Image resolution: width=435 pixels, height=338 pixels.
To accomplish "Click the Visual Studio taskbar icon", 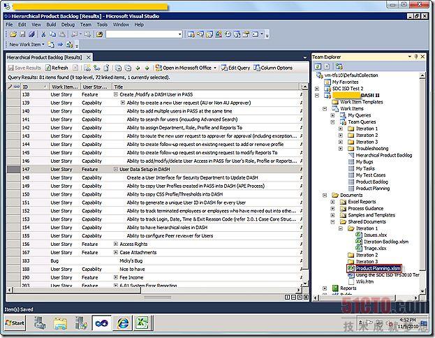I will point(101,323).
